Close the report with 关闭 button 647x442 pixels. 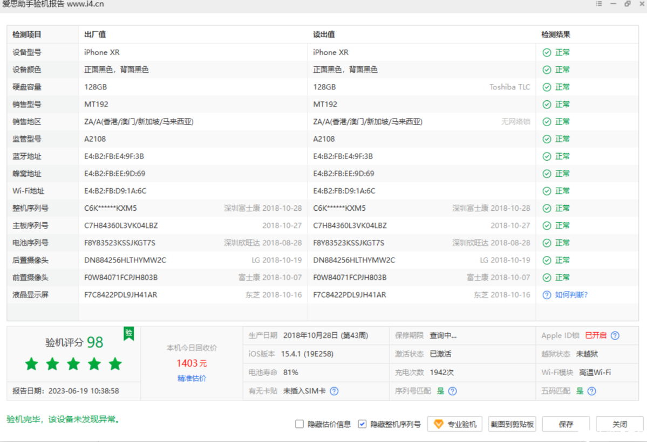point(620,424)
